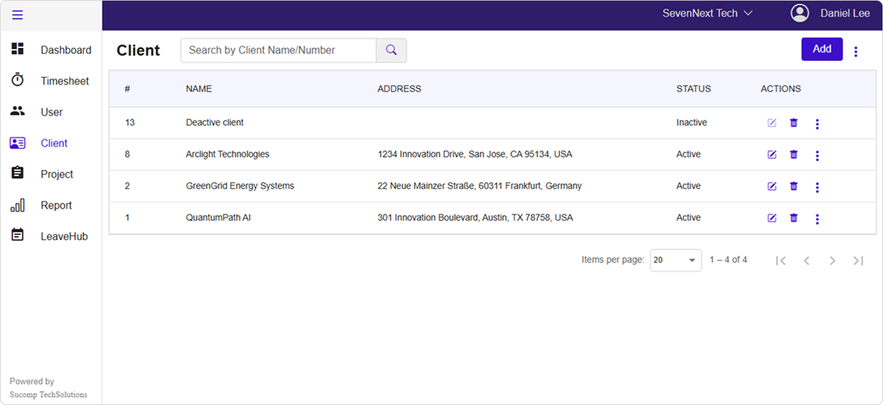Edit the QuantumPath AI client
This screenshot has height=405, width=883.
771,218
